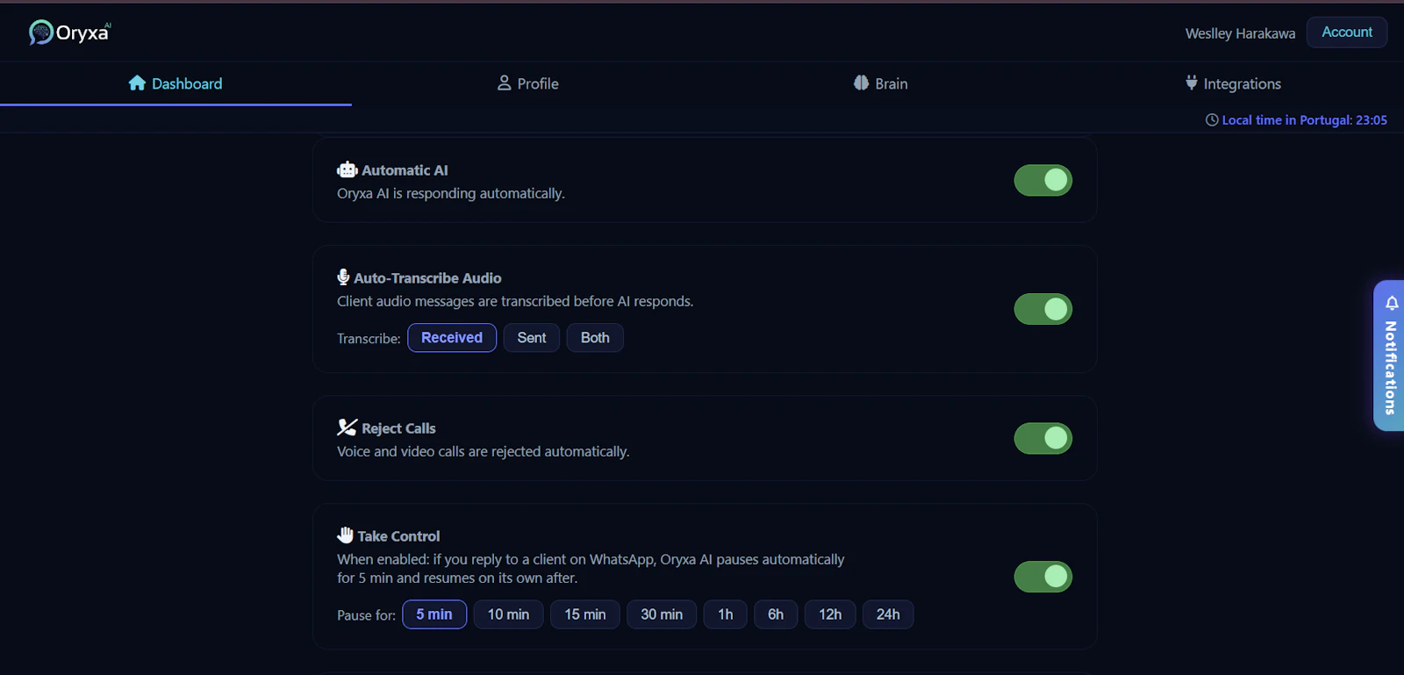The width and height of the screenshot is (1404, 675).
Task: Click the Brain tab icon
Action: 861,83
